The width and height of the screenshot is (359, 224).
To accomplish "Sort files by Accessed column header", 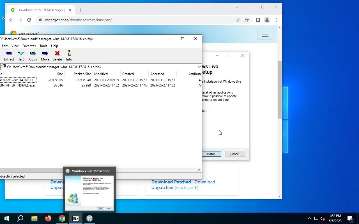I will tap(163, 74).
